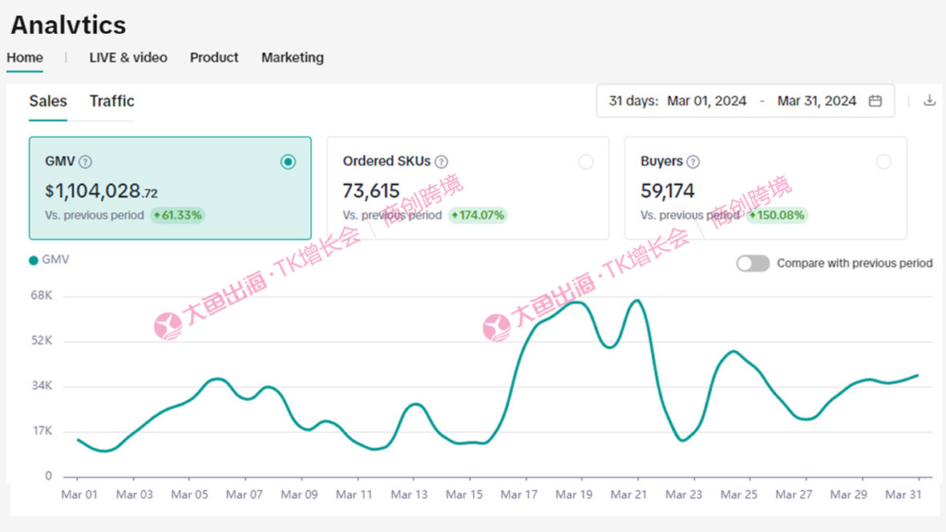Click the GMV legend dot on chart
This screenshot has width=946, height=532.
[x=34, y=260]
